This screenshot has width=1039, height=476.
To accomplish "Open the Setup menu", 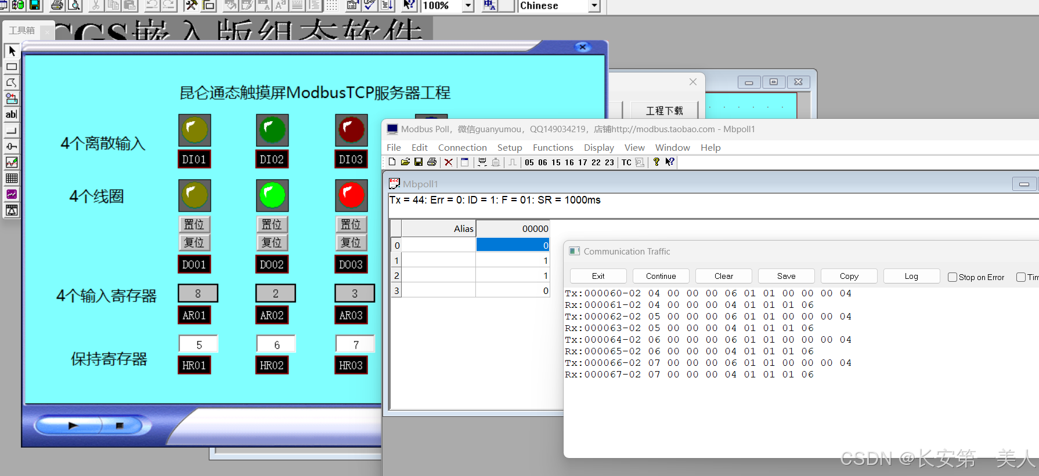I will point(509,148).
